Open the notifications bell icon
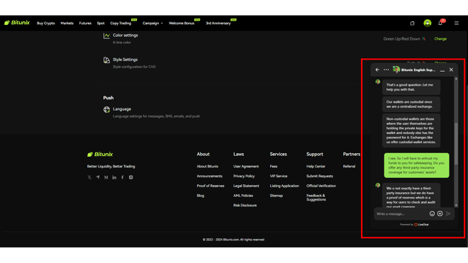 [x=440, y=23]
